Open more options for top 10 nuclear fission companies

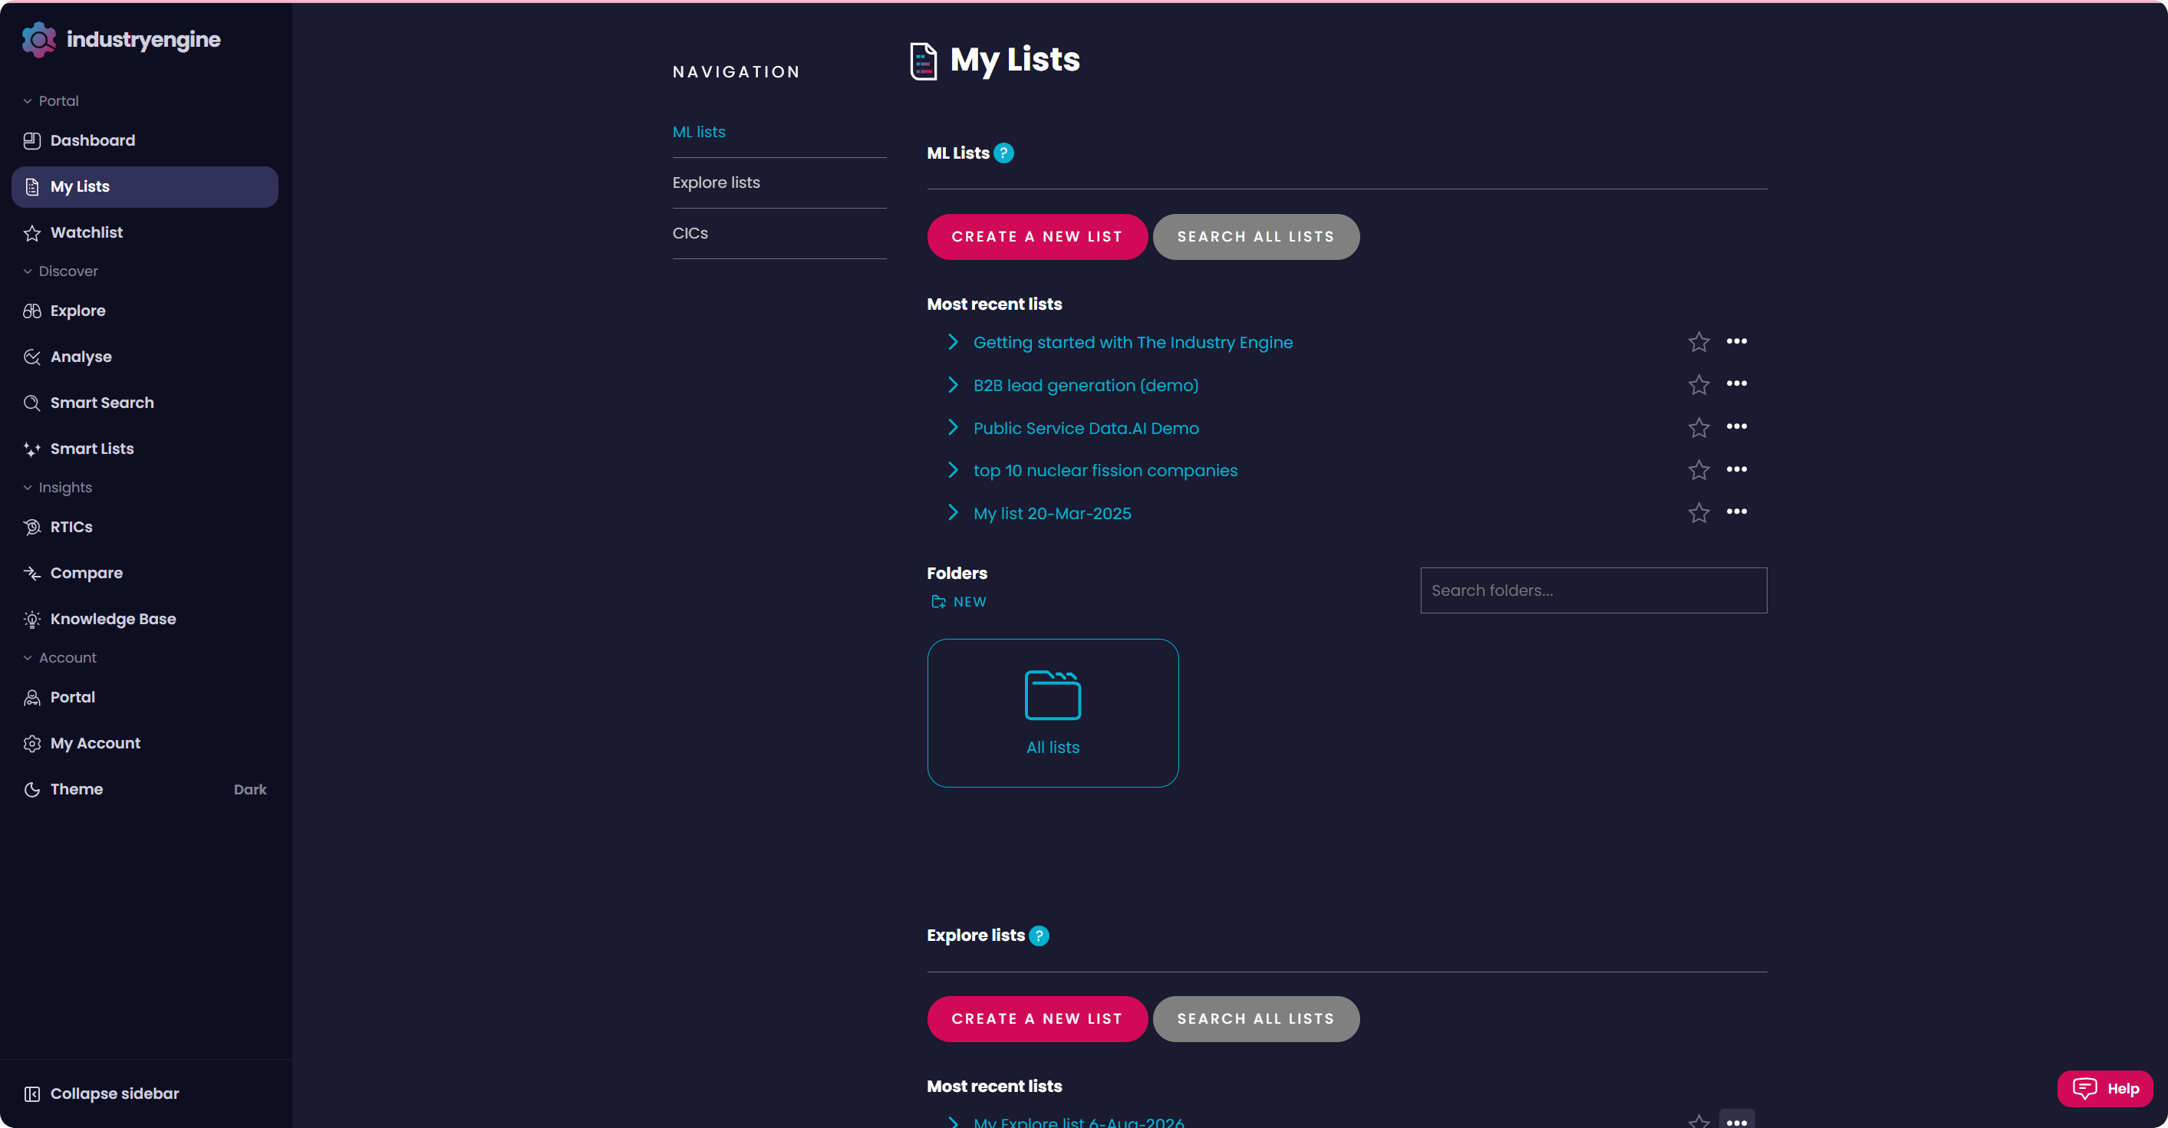tap(1736, 469)
